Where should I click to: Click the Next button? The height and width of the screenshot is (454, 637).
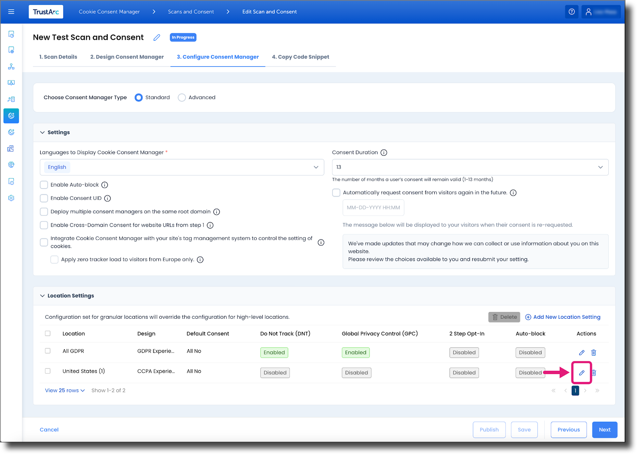(x=604, y=429)
